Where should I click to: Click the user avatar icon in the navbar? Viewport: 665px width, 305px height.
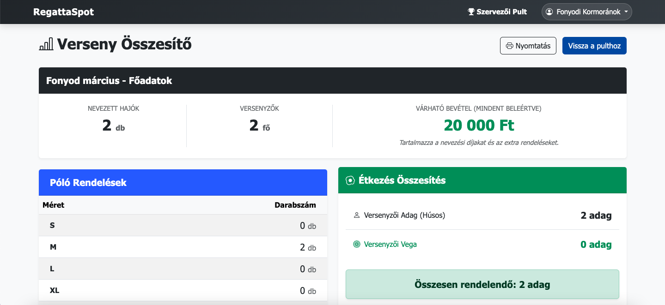pos(549,12)
